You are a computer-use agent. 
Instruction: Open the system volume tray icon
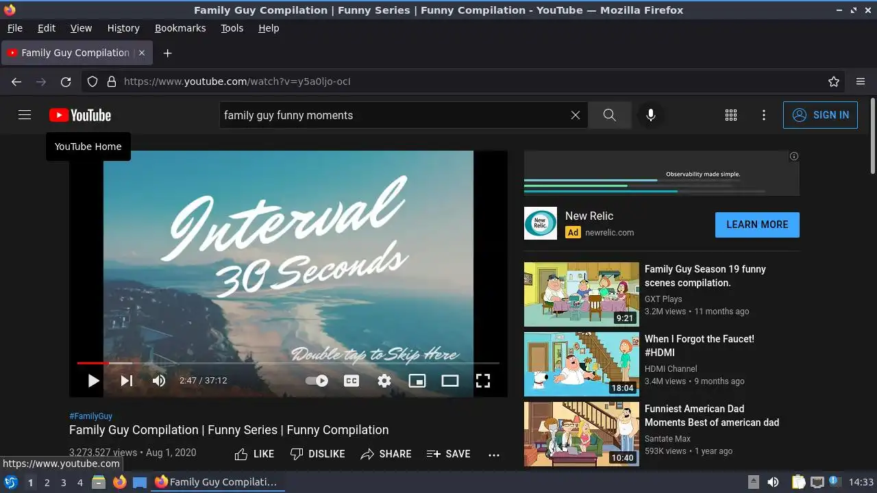[773, 482]
